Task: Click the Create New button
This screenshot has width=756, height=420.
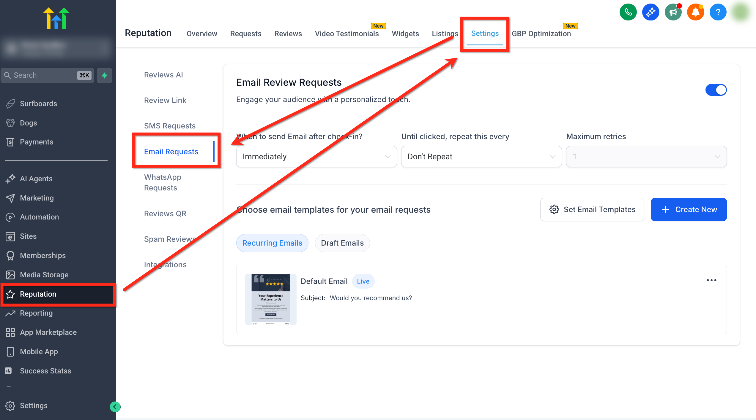Action: click(x=689, y=209)
